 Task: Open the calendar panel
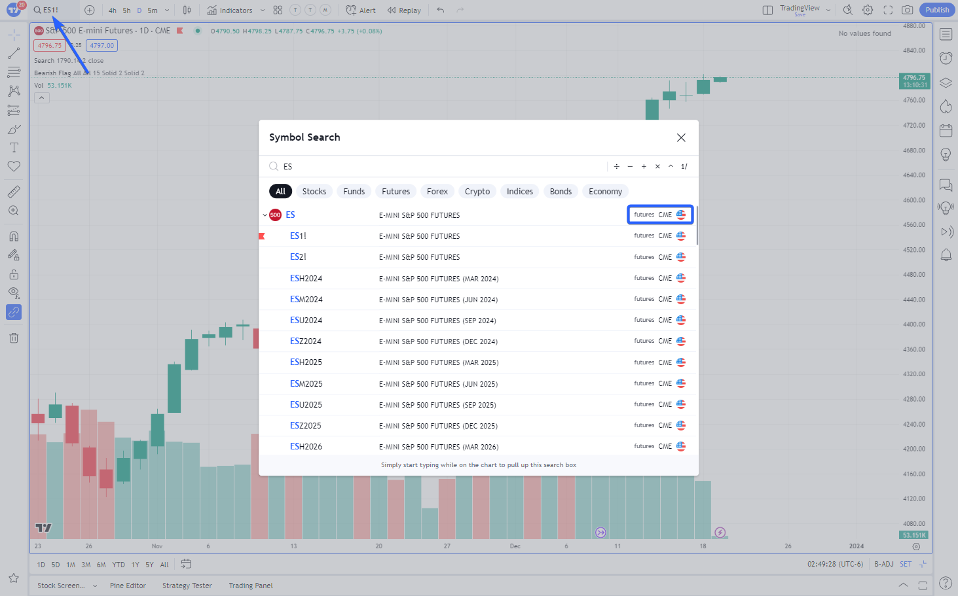point(946,130)
